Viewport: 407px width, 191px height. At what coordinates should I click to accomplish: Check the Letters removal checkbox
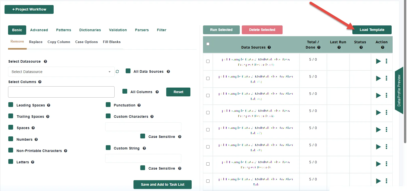[x=11, y=162]
